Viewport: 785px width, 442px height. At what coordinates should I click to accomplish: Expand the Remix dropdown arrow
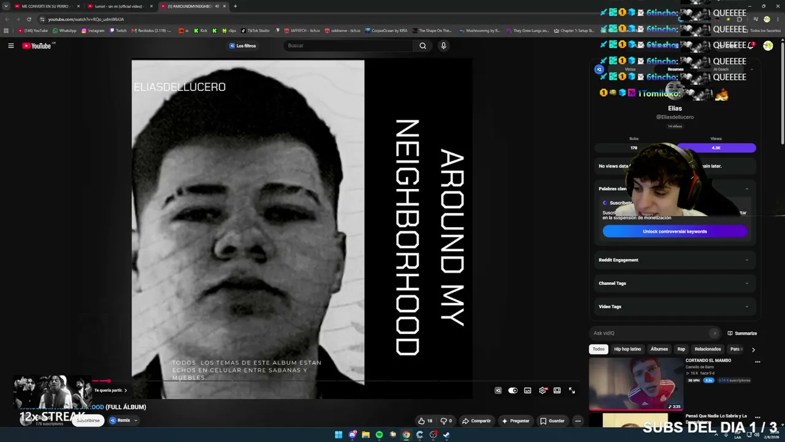click(136, 421)
